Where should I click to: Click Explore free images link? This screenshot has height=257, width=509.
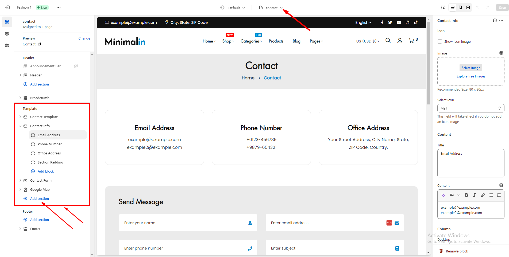(471, 76)
